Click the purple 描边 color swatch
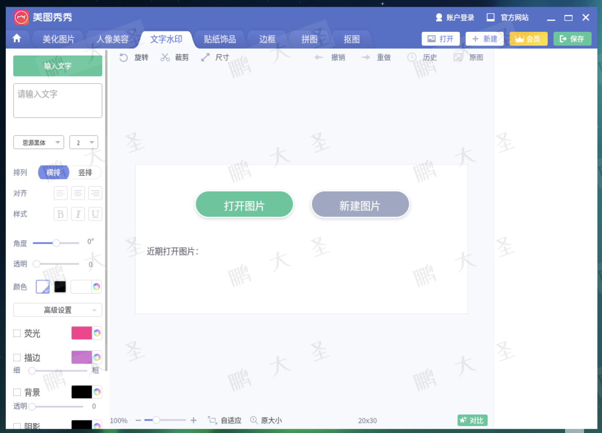Screen dimensions: 602x433 [x=82, y=357]
